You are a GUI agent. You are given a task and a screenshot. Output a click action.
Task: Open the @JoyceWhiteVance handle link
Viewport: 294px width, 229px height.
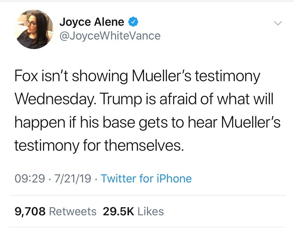(110, 35)
